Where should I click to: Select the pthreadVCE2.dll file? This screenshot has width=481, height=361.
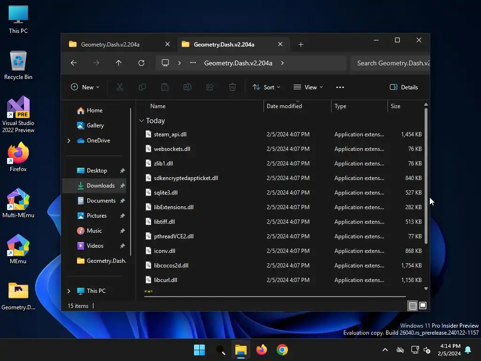tap(283, 236)
